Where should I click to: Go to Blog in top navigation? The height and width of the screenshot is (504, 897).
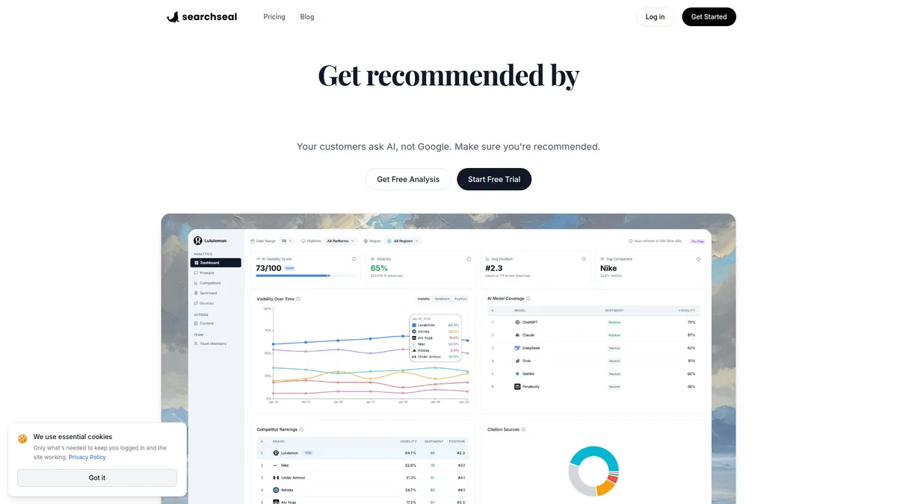pyautogui.click(x=307, y=16)
